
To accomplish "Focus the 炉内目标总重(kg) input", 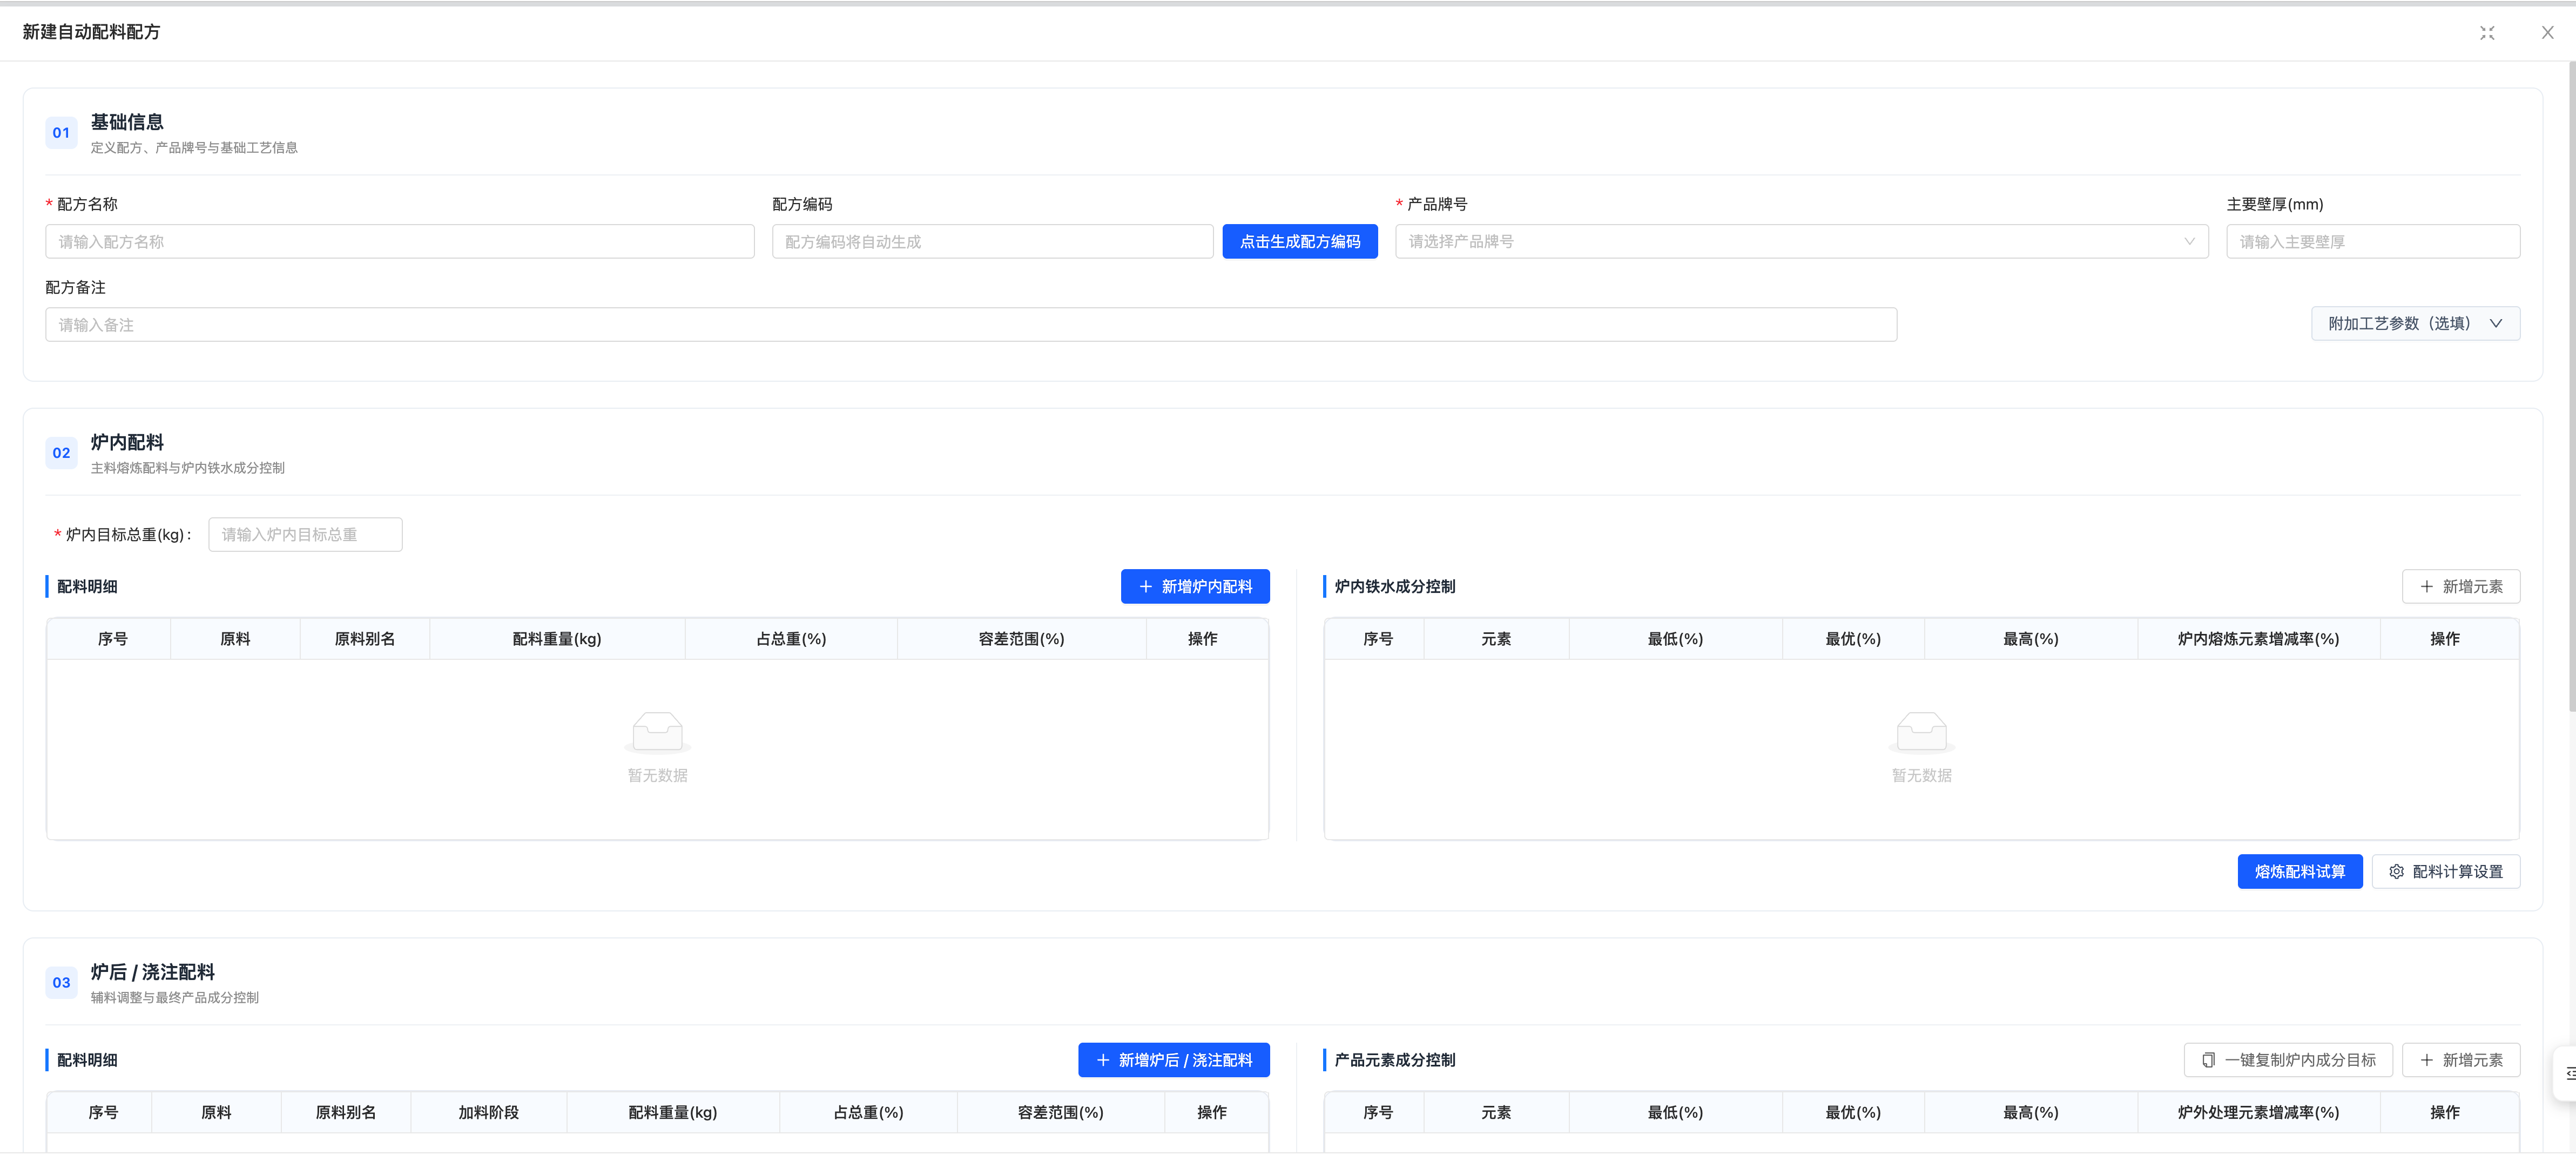I will tap(305, 534).
